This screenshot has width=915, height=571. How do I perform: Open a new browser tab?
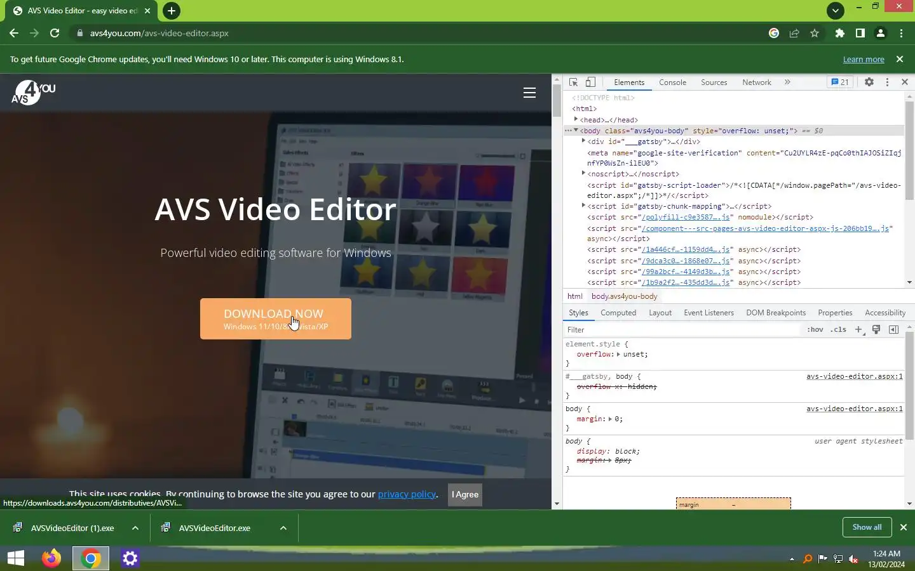pos(172,11)
